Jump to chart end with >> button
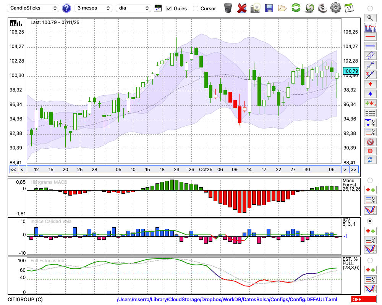The image size is (382, 305). click(x=353, y=170)
